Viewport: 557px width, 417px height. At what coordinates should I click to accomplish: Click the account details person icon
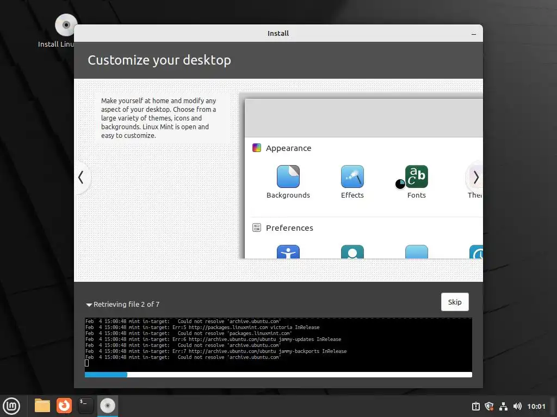tap(352, 251)
